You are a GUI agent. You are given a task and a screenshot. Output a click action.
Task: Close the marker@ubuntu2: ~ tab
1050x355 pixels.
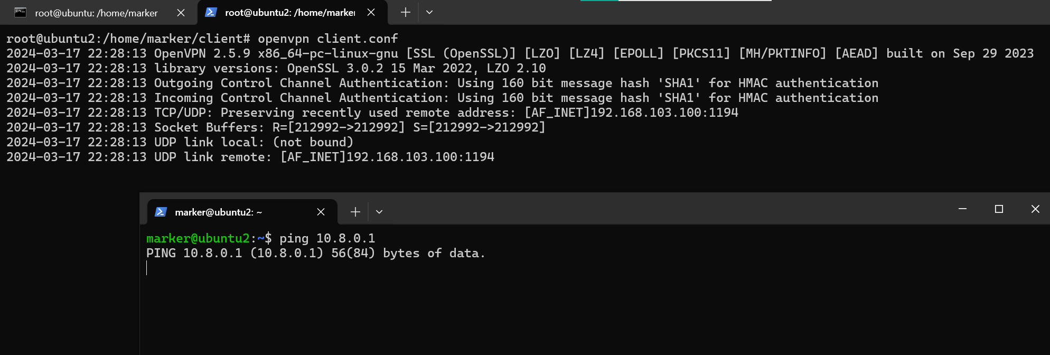point(321,212)
